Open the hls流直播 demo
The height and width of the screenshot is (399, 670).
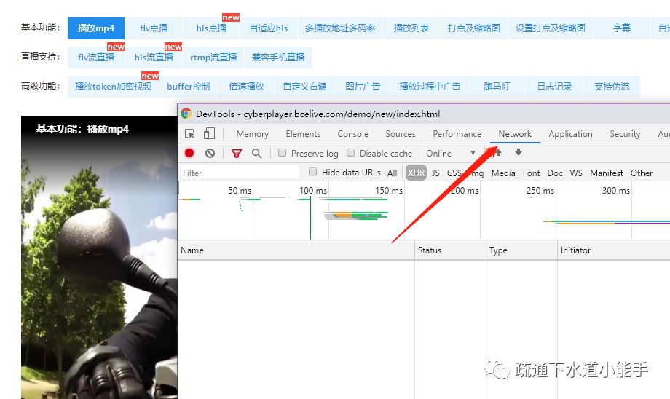click(x=154, y=58)
